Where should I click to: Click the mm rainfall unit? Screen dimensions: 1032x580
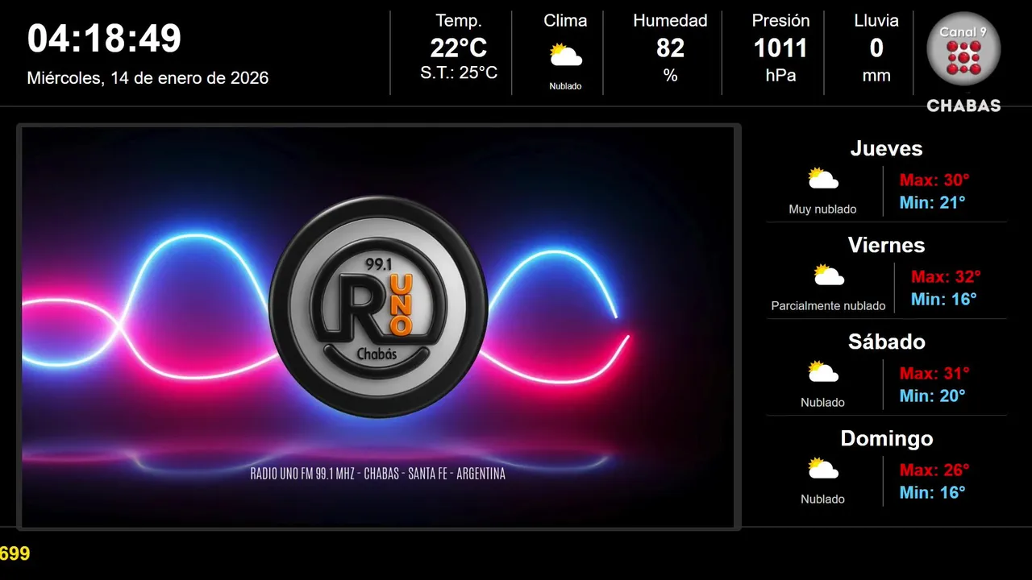[876, 76]
